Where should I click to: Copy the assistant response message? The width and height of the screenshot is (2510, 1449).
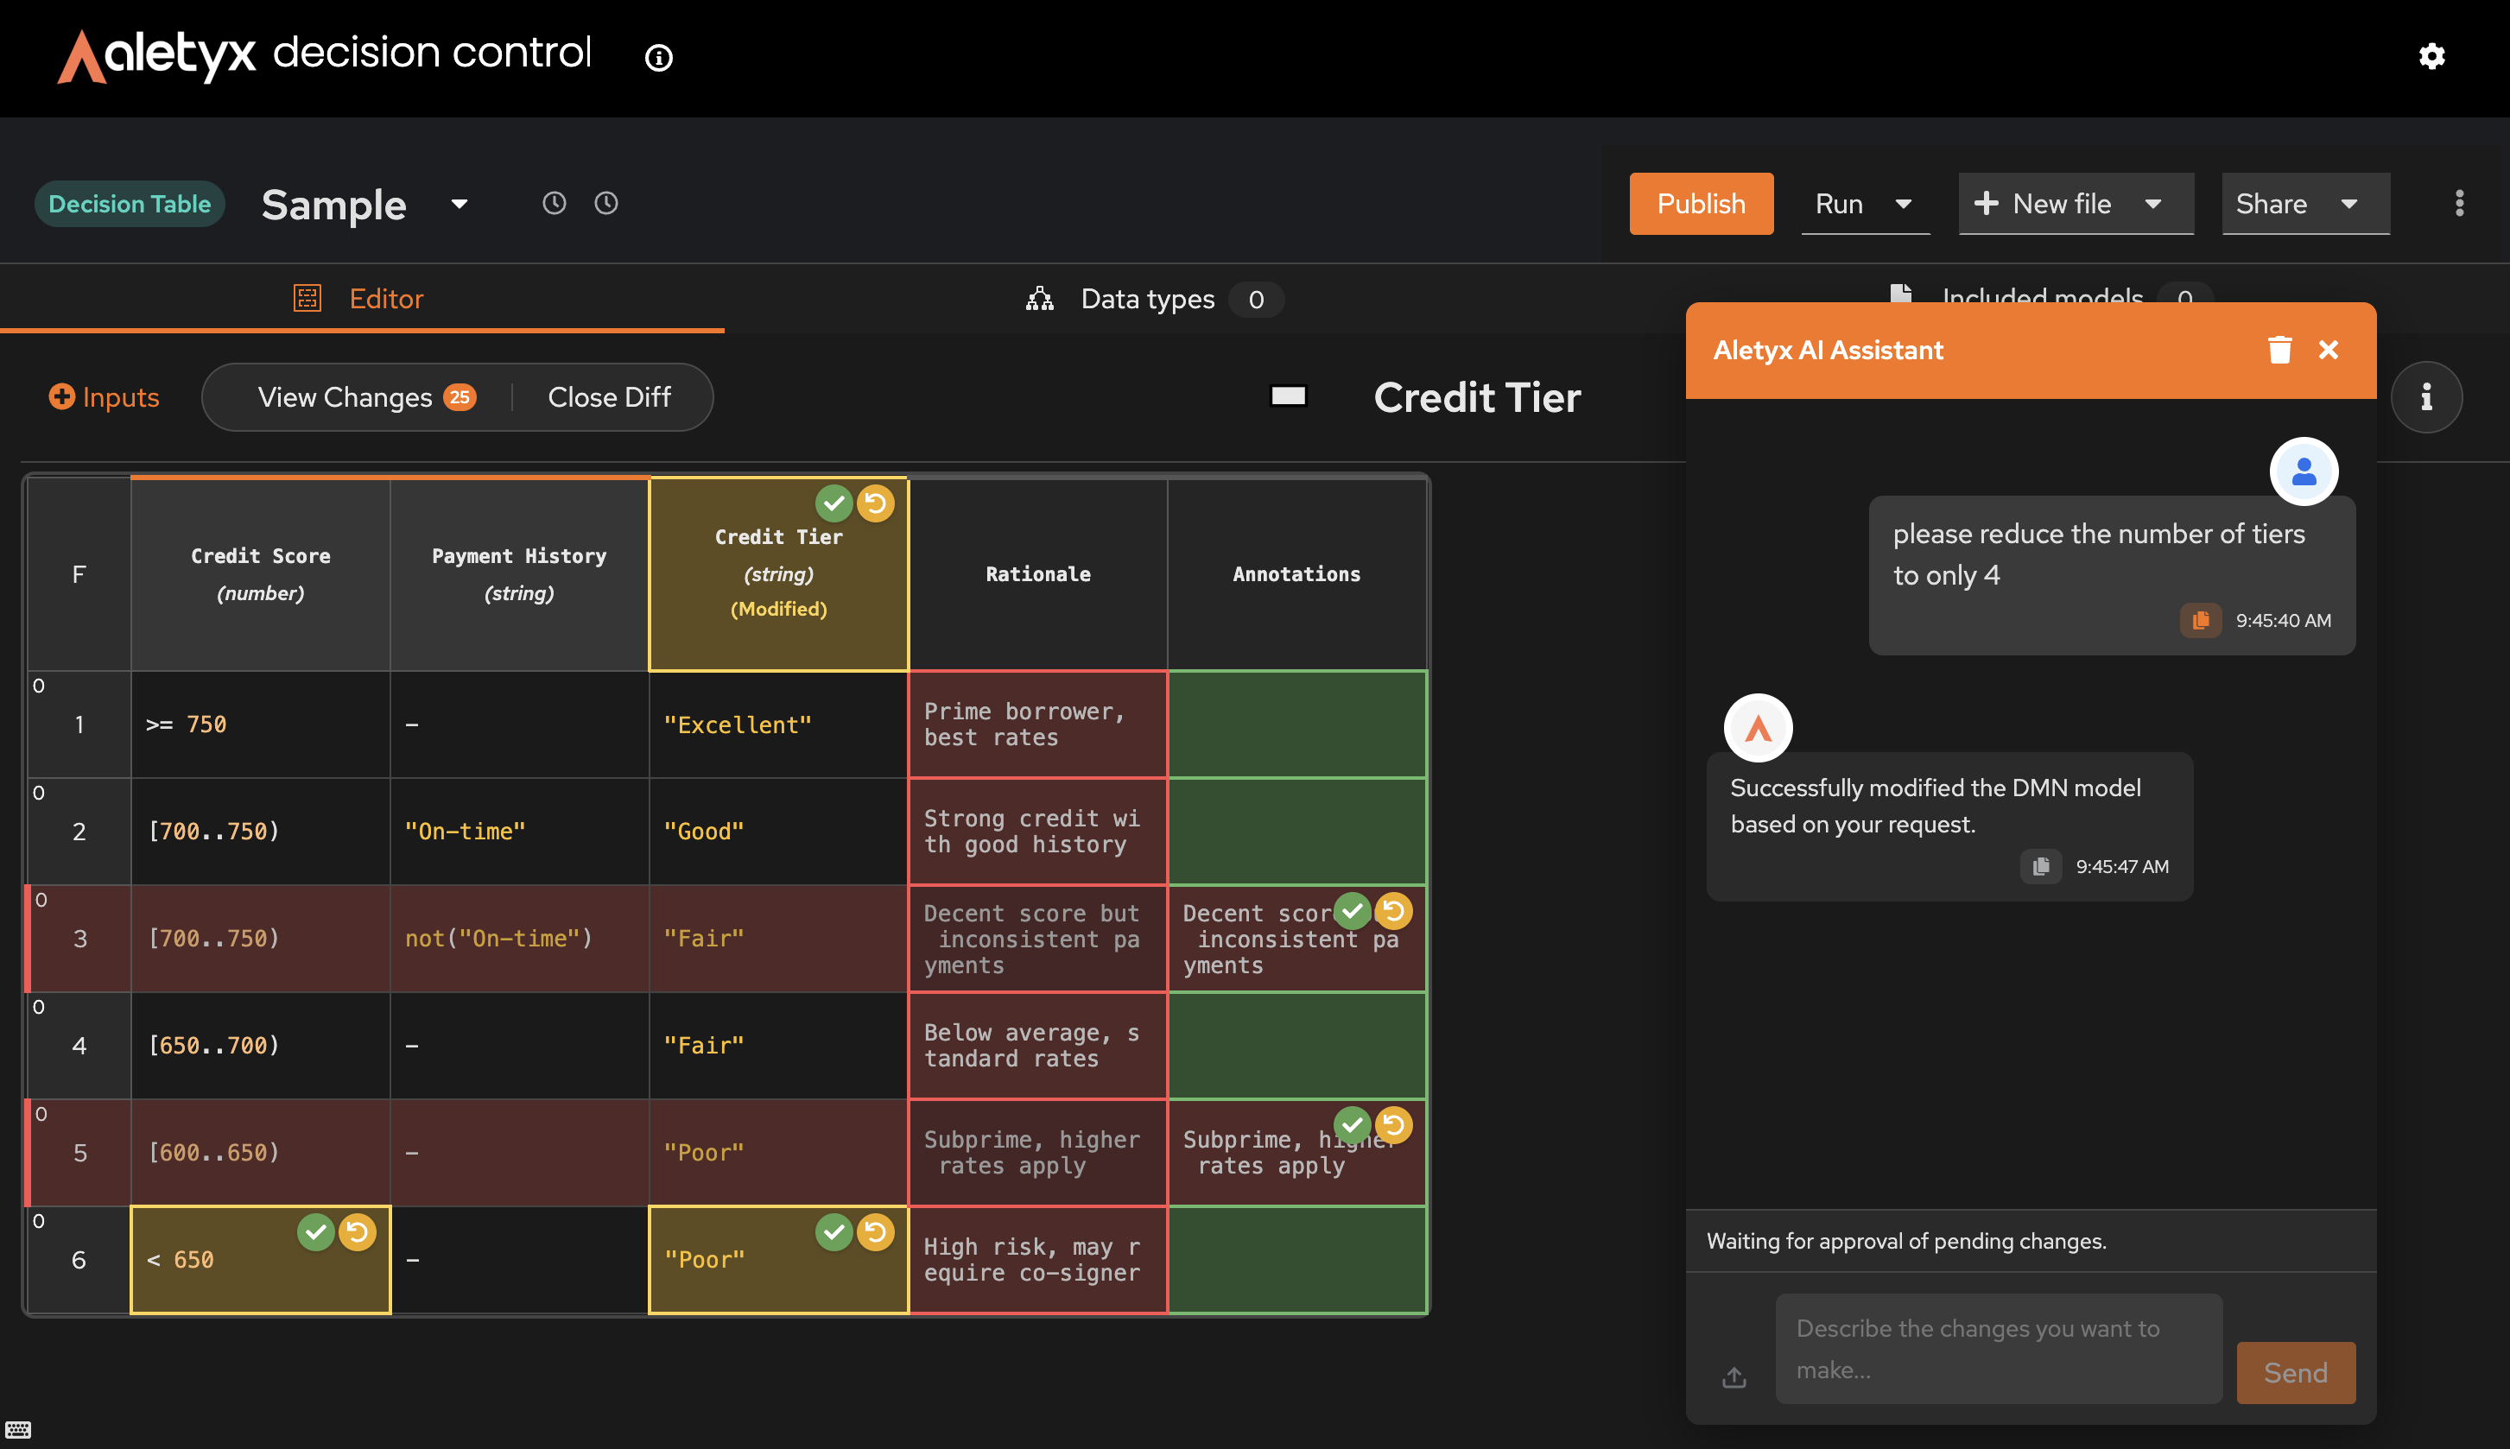pos(2040,866)
